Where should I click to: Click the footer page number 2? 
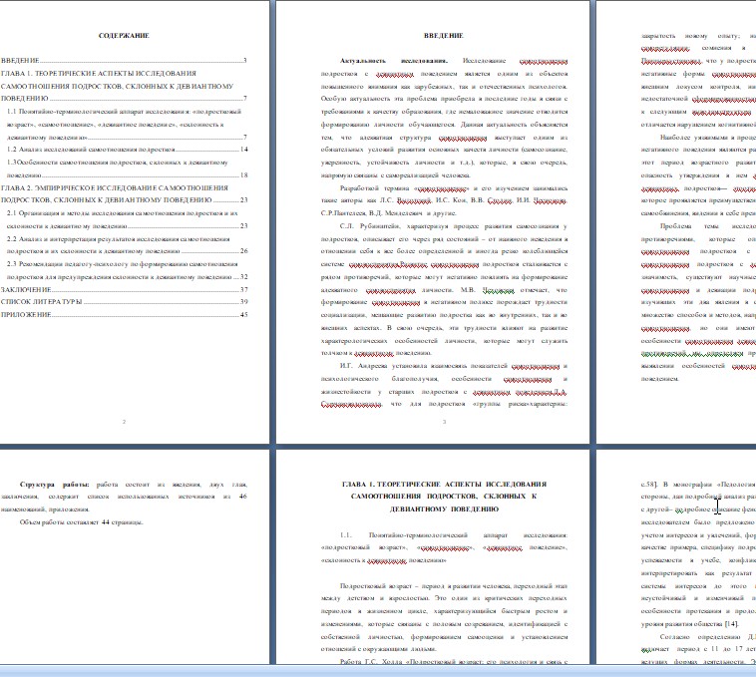[x=124, y=422]
